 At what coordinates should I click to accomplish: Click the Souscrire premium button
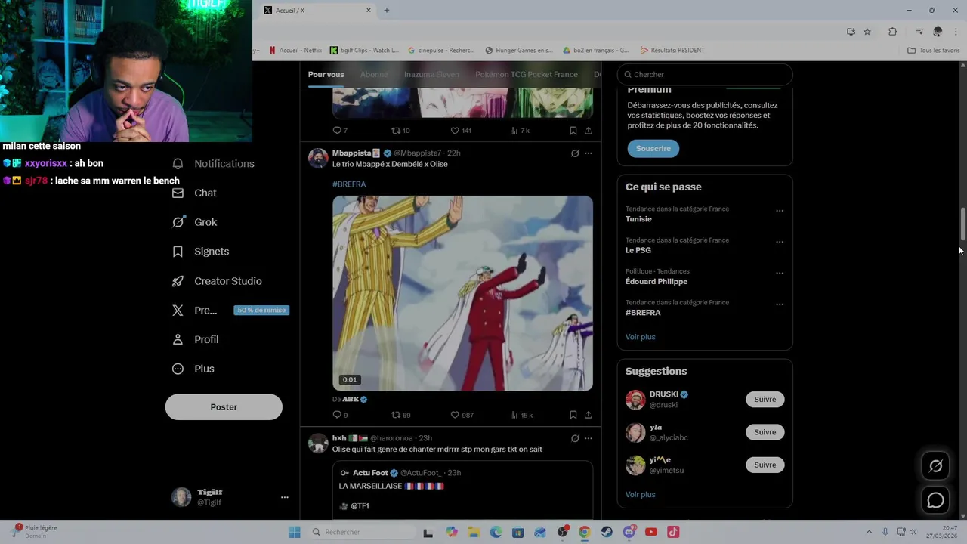point(653,149)
